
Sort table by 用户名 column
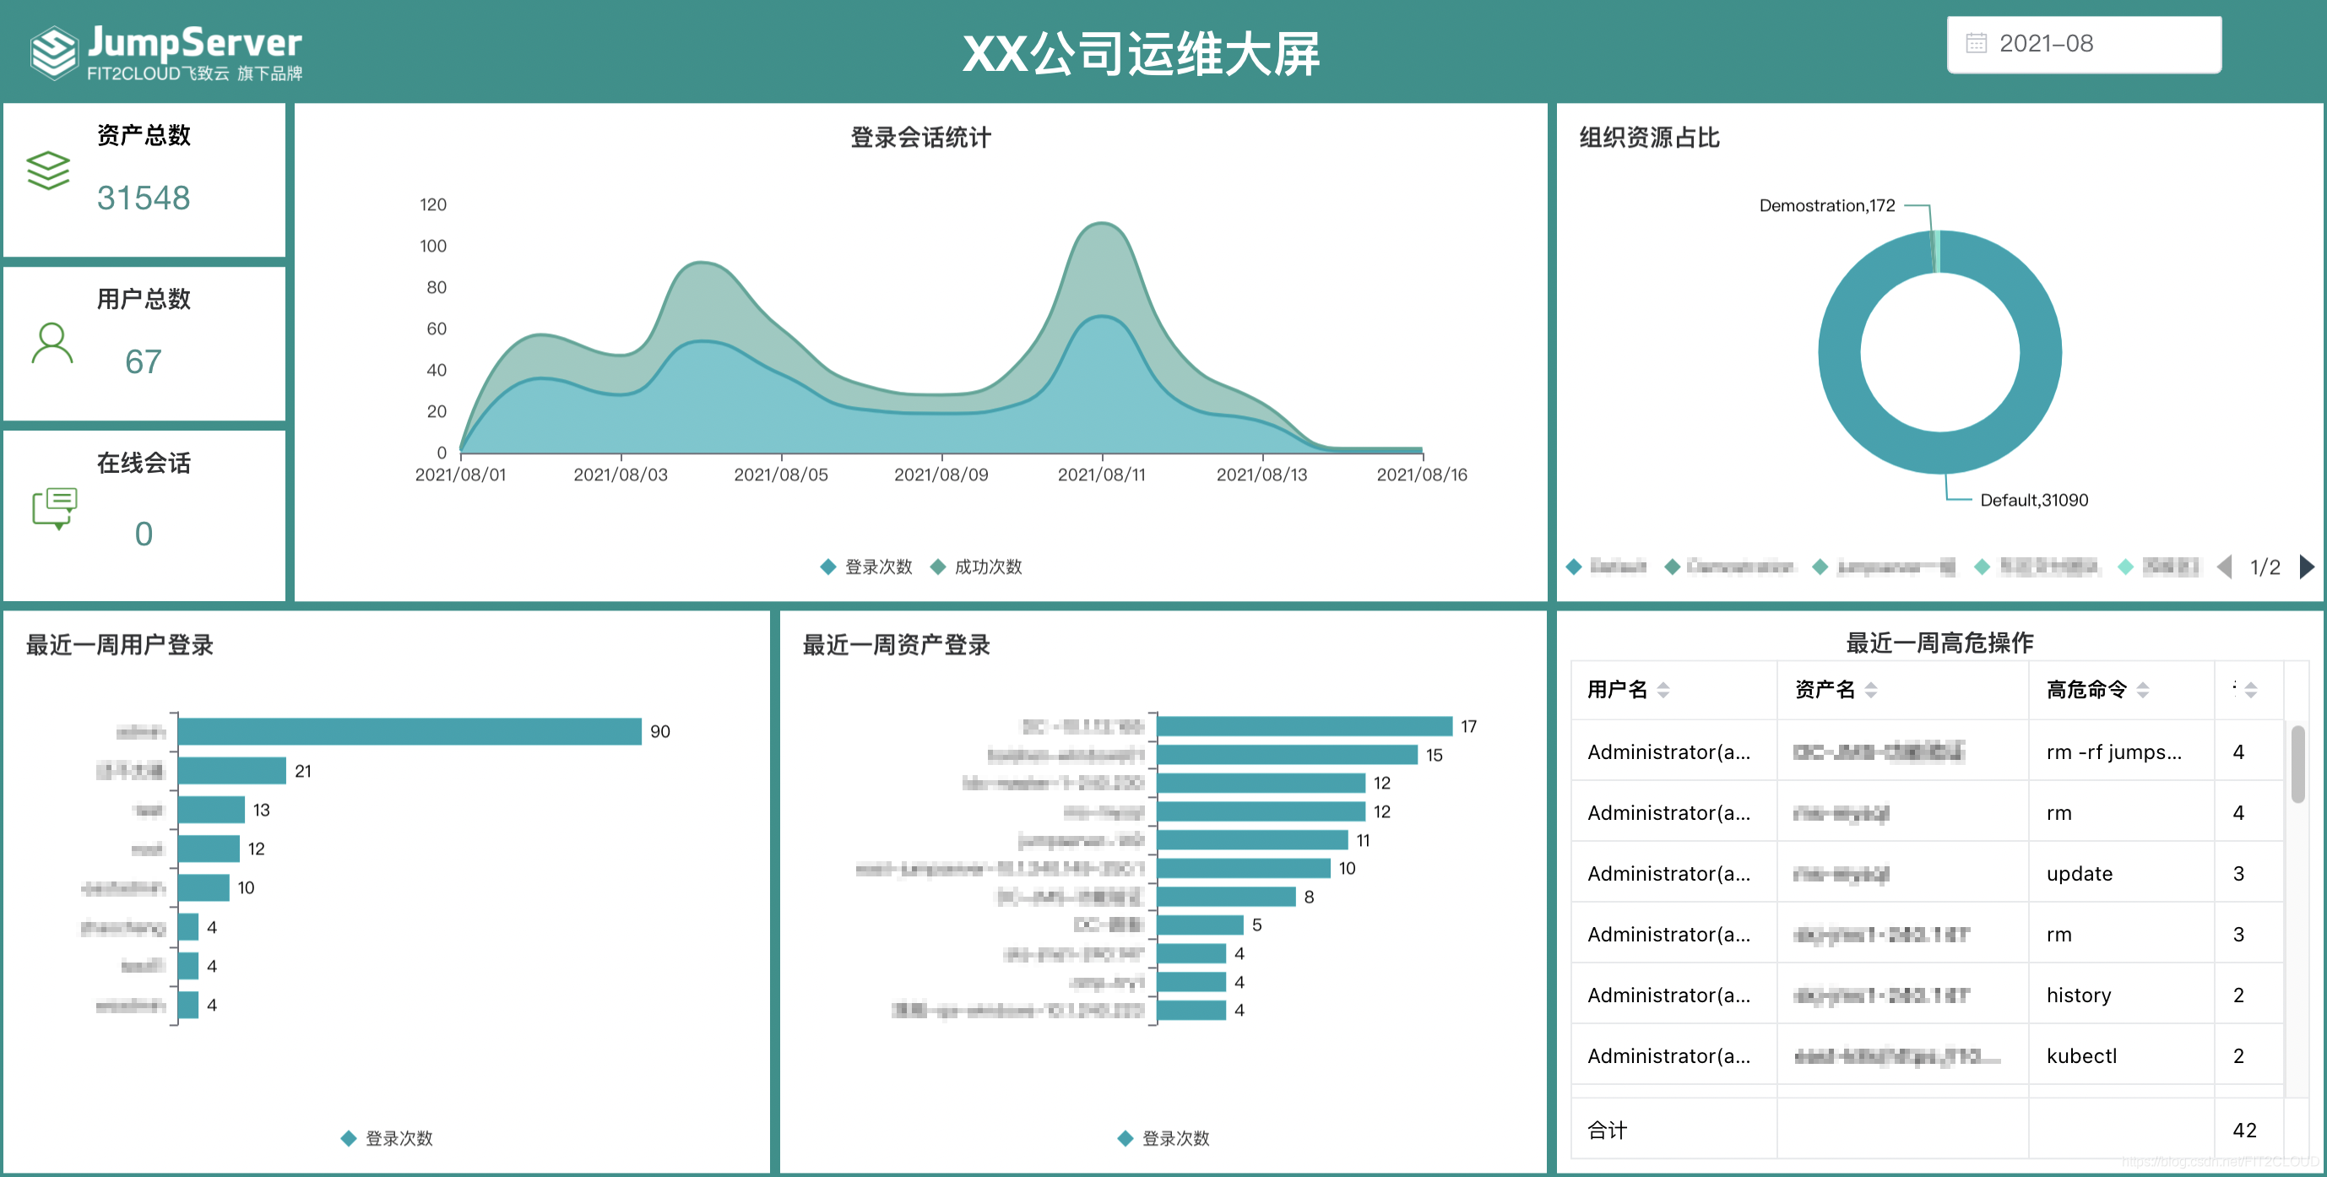(x=1663, y=690)
